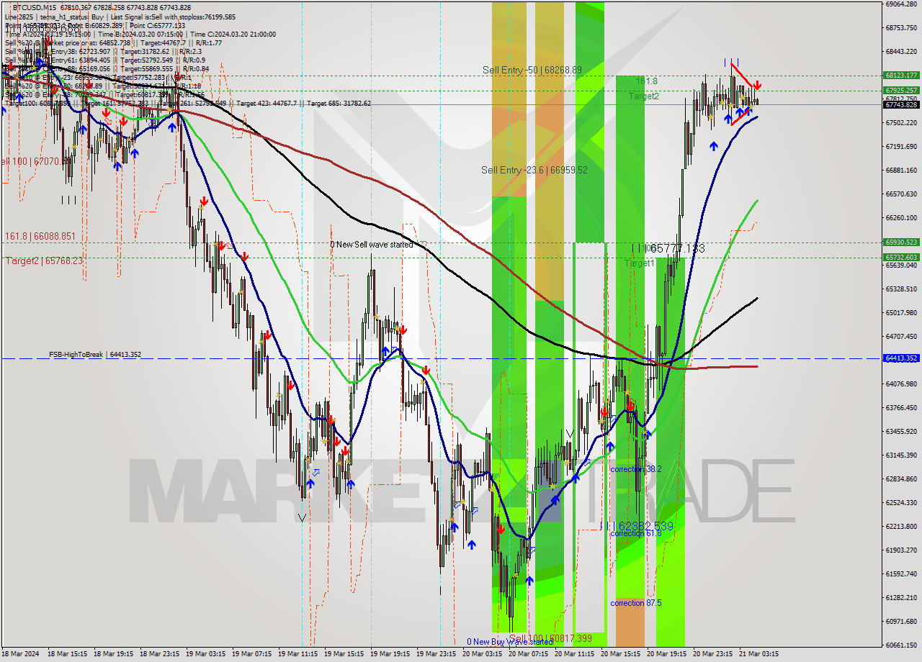Click the BTCUSD,M15 symbol title

click(x=35, y=7)
